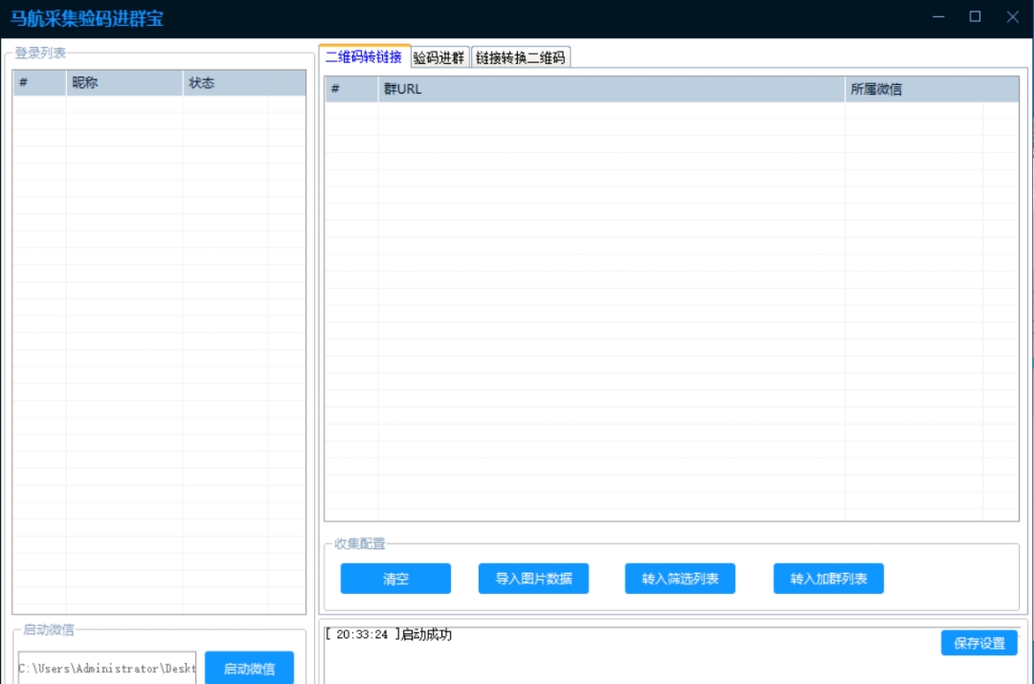Click the 启动微信 button
The image size is (1034, 684).
249,668
